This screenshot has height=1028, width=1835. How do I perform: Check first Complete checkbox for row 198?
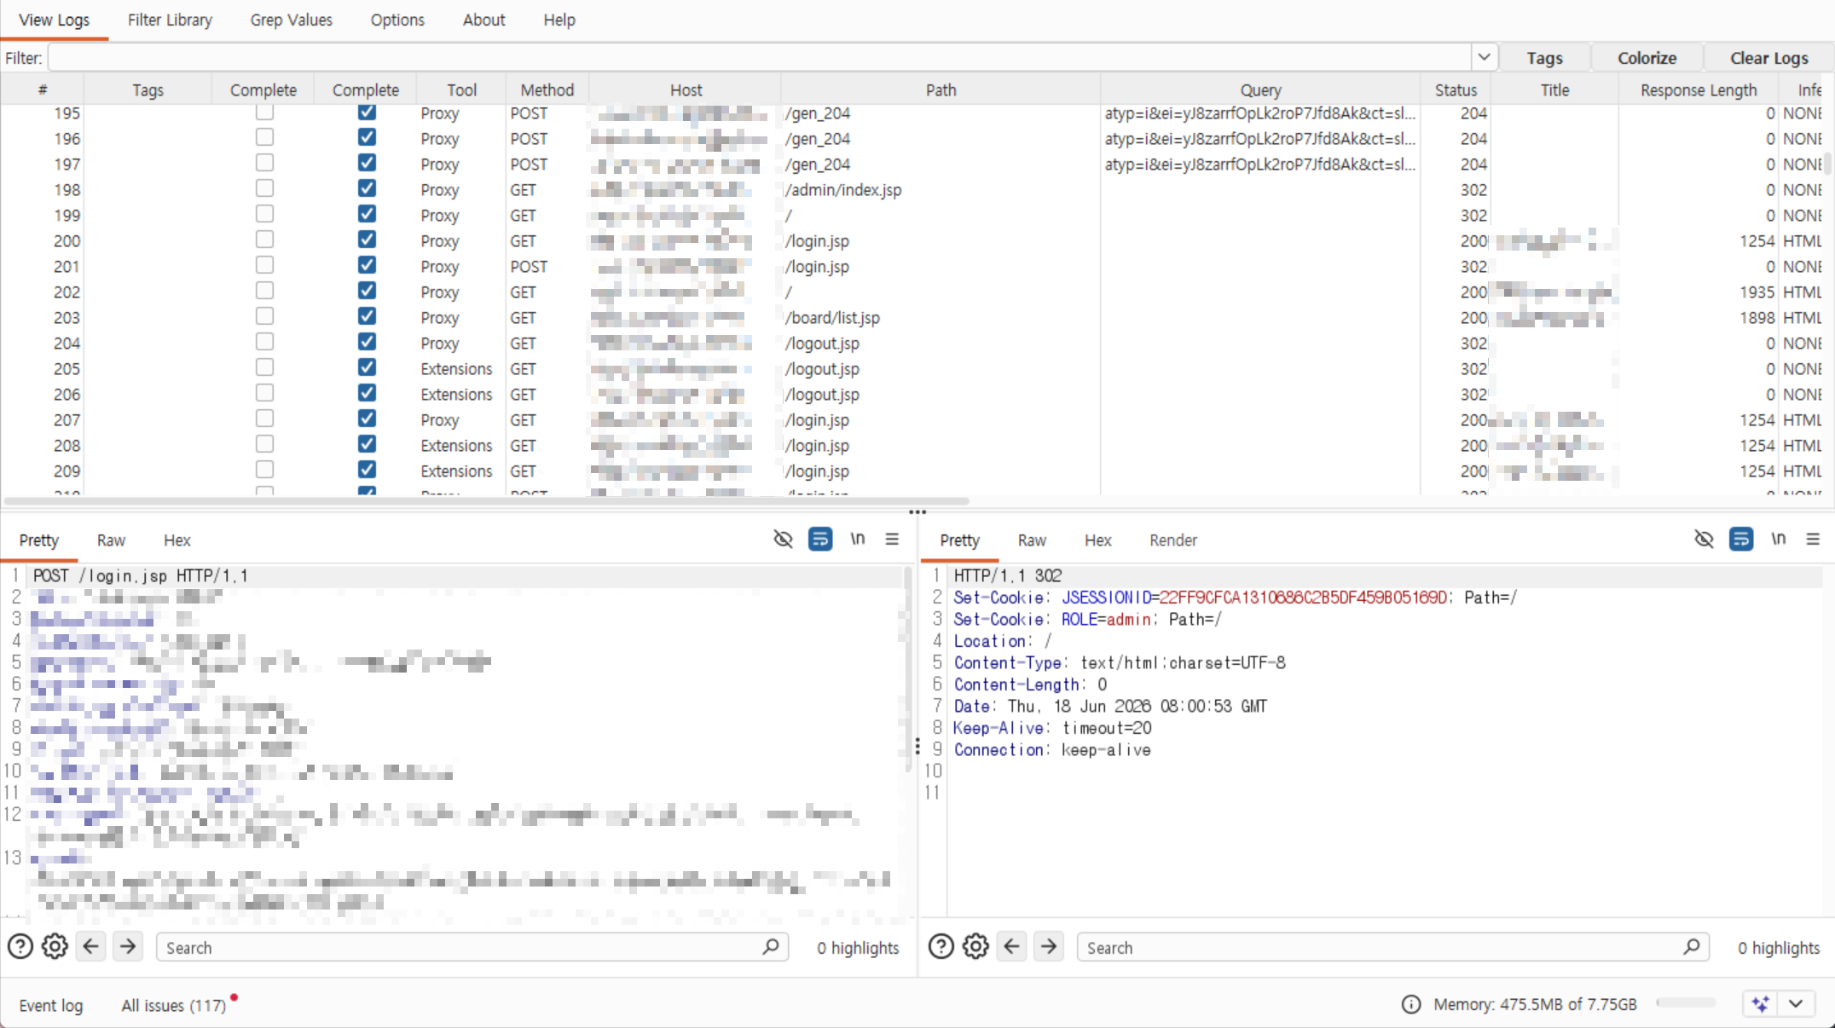(264, 188)
